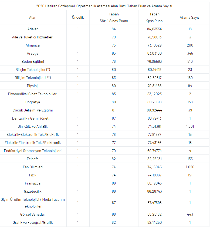Image resolution: width=210 pixels, height=227 pixels.
Task: Select the Almanca subject cell
Action: pyautogui.click(x=33, y=45)
